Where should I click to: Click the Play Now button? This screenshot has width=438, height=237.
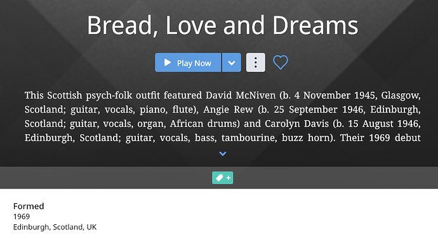point(188,63)
